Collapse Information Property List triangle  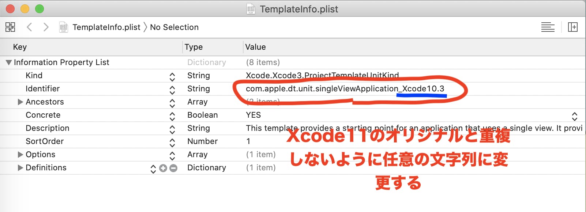9,63
